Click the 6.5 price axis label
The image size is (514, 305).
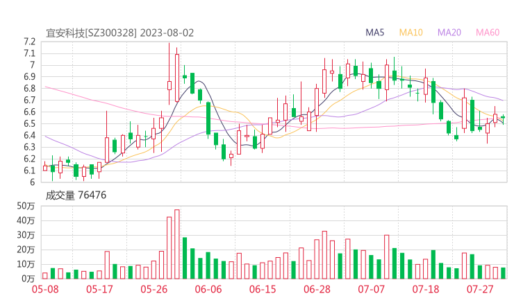29,123
